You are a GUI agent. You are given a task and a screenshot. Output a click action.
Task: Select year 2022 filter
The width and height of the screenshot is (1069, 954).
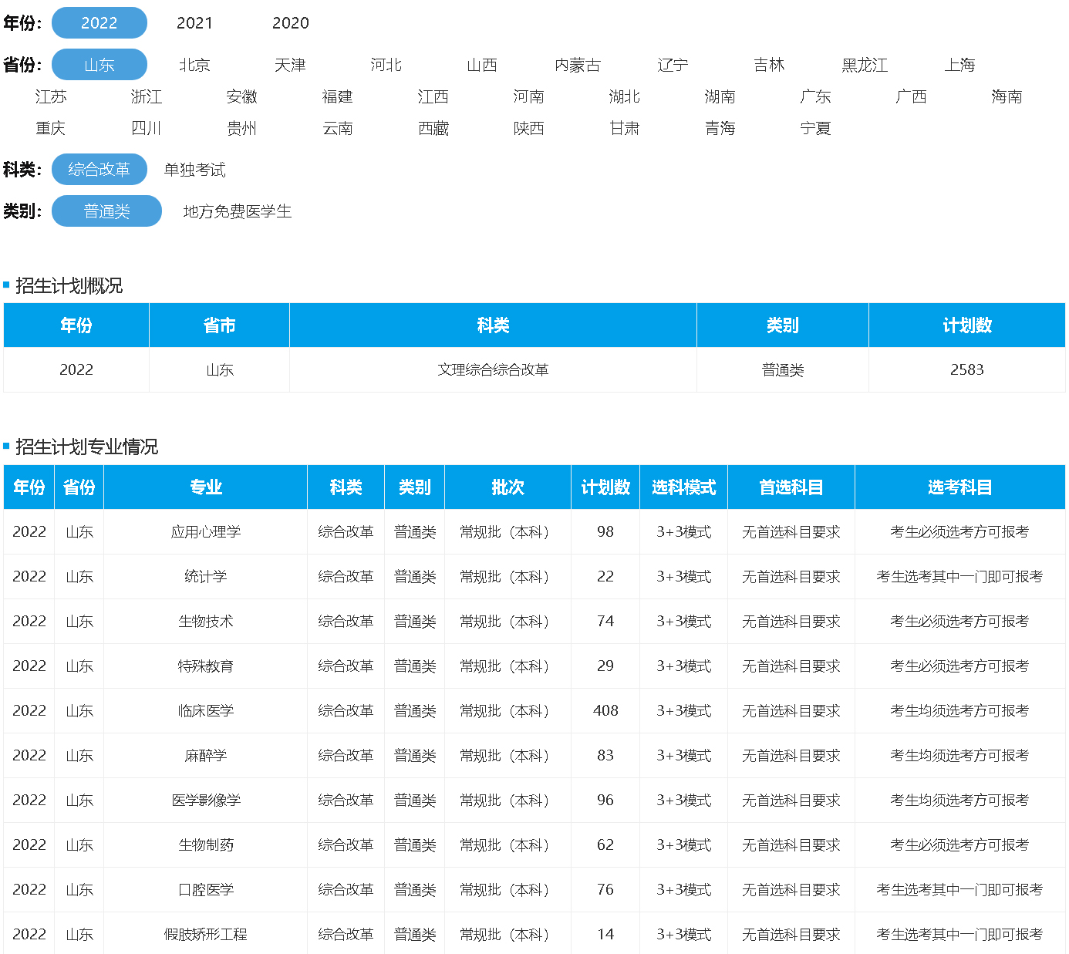click(x=99, y=23)
